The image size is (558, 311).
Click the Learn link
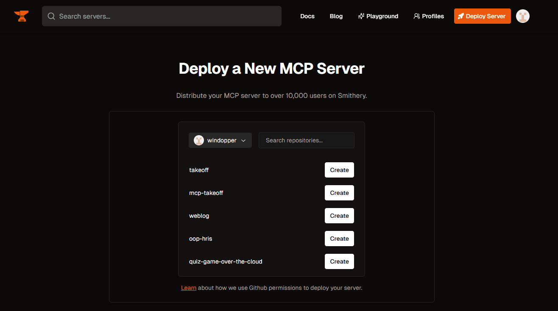point(189,288)
